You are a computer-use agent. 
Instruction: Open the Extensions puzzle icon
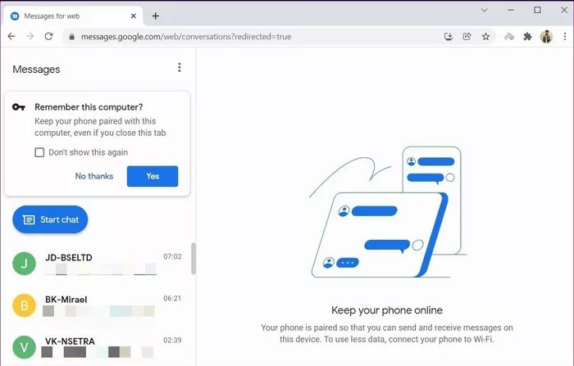[x=527, y=36]
